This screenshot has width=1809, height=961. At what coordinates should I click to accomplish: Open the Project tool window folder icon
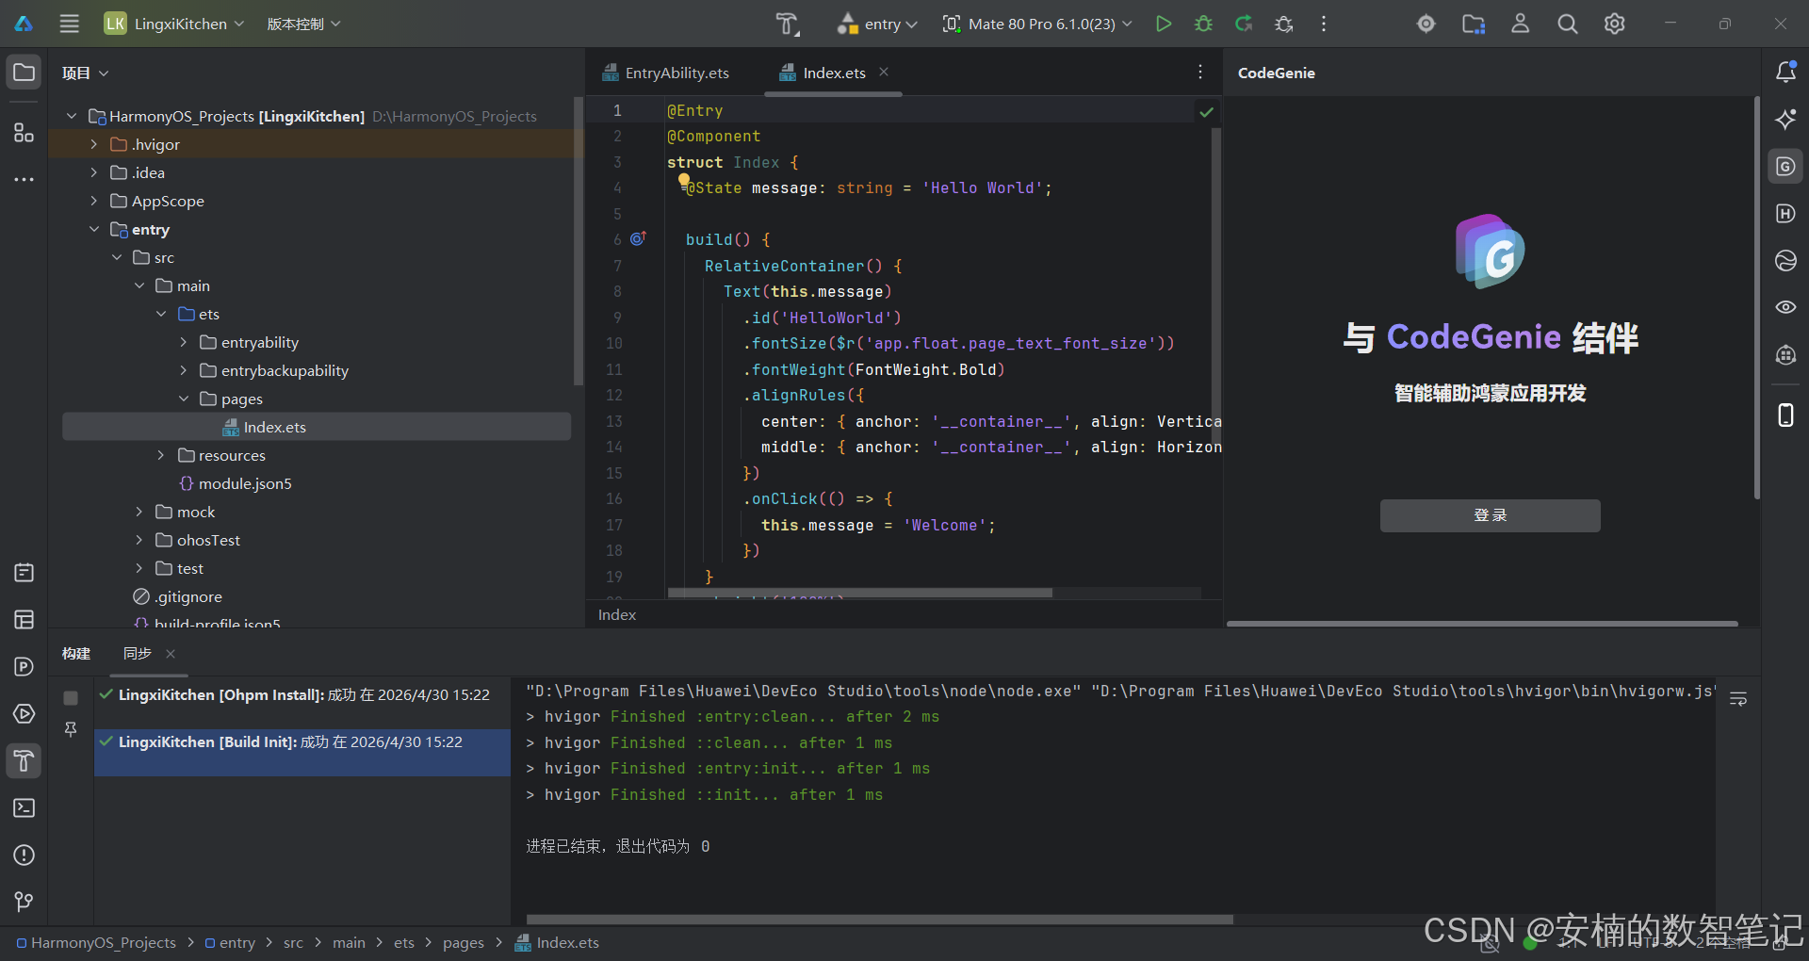pyautogui.click(x=24, y=73)
